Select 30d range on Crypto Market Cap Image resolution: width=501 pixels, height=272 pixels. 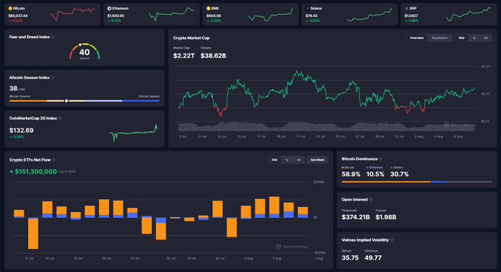461,38
